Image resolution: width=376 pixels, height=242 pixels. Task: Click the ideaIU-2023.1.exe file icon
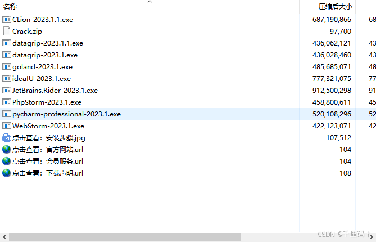tap(7, 78)
